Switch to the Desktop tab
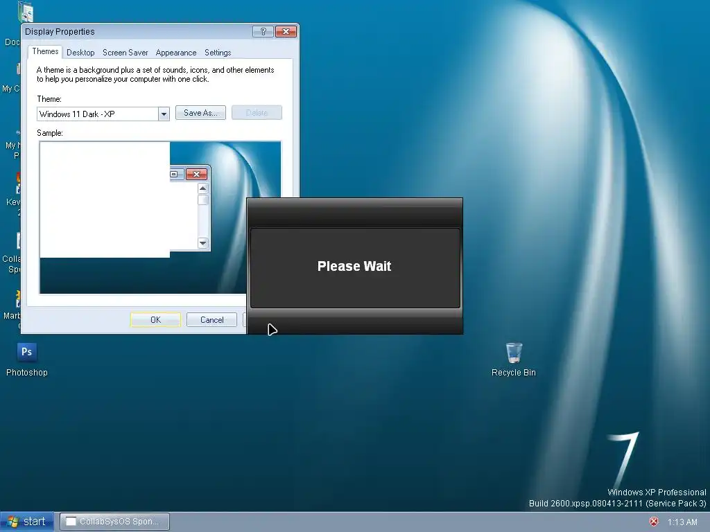 (80, 53)
